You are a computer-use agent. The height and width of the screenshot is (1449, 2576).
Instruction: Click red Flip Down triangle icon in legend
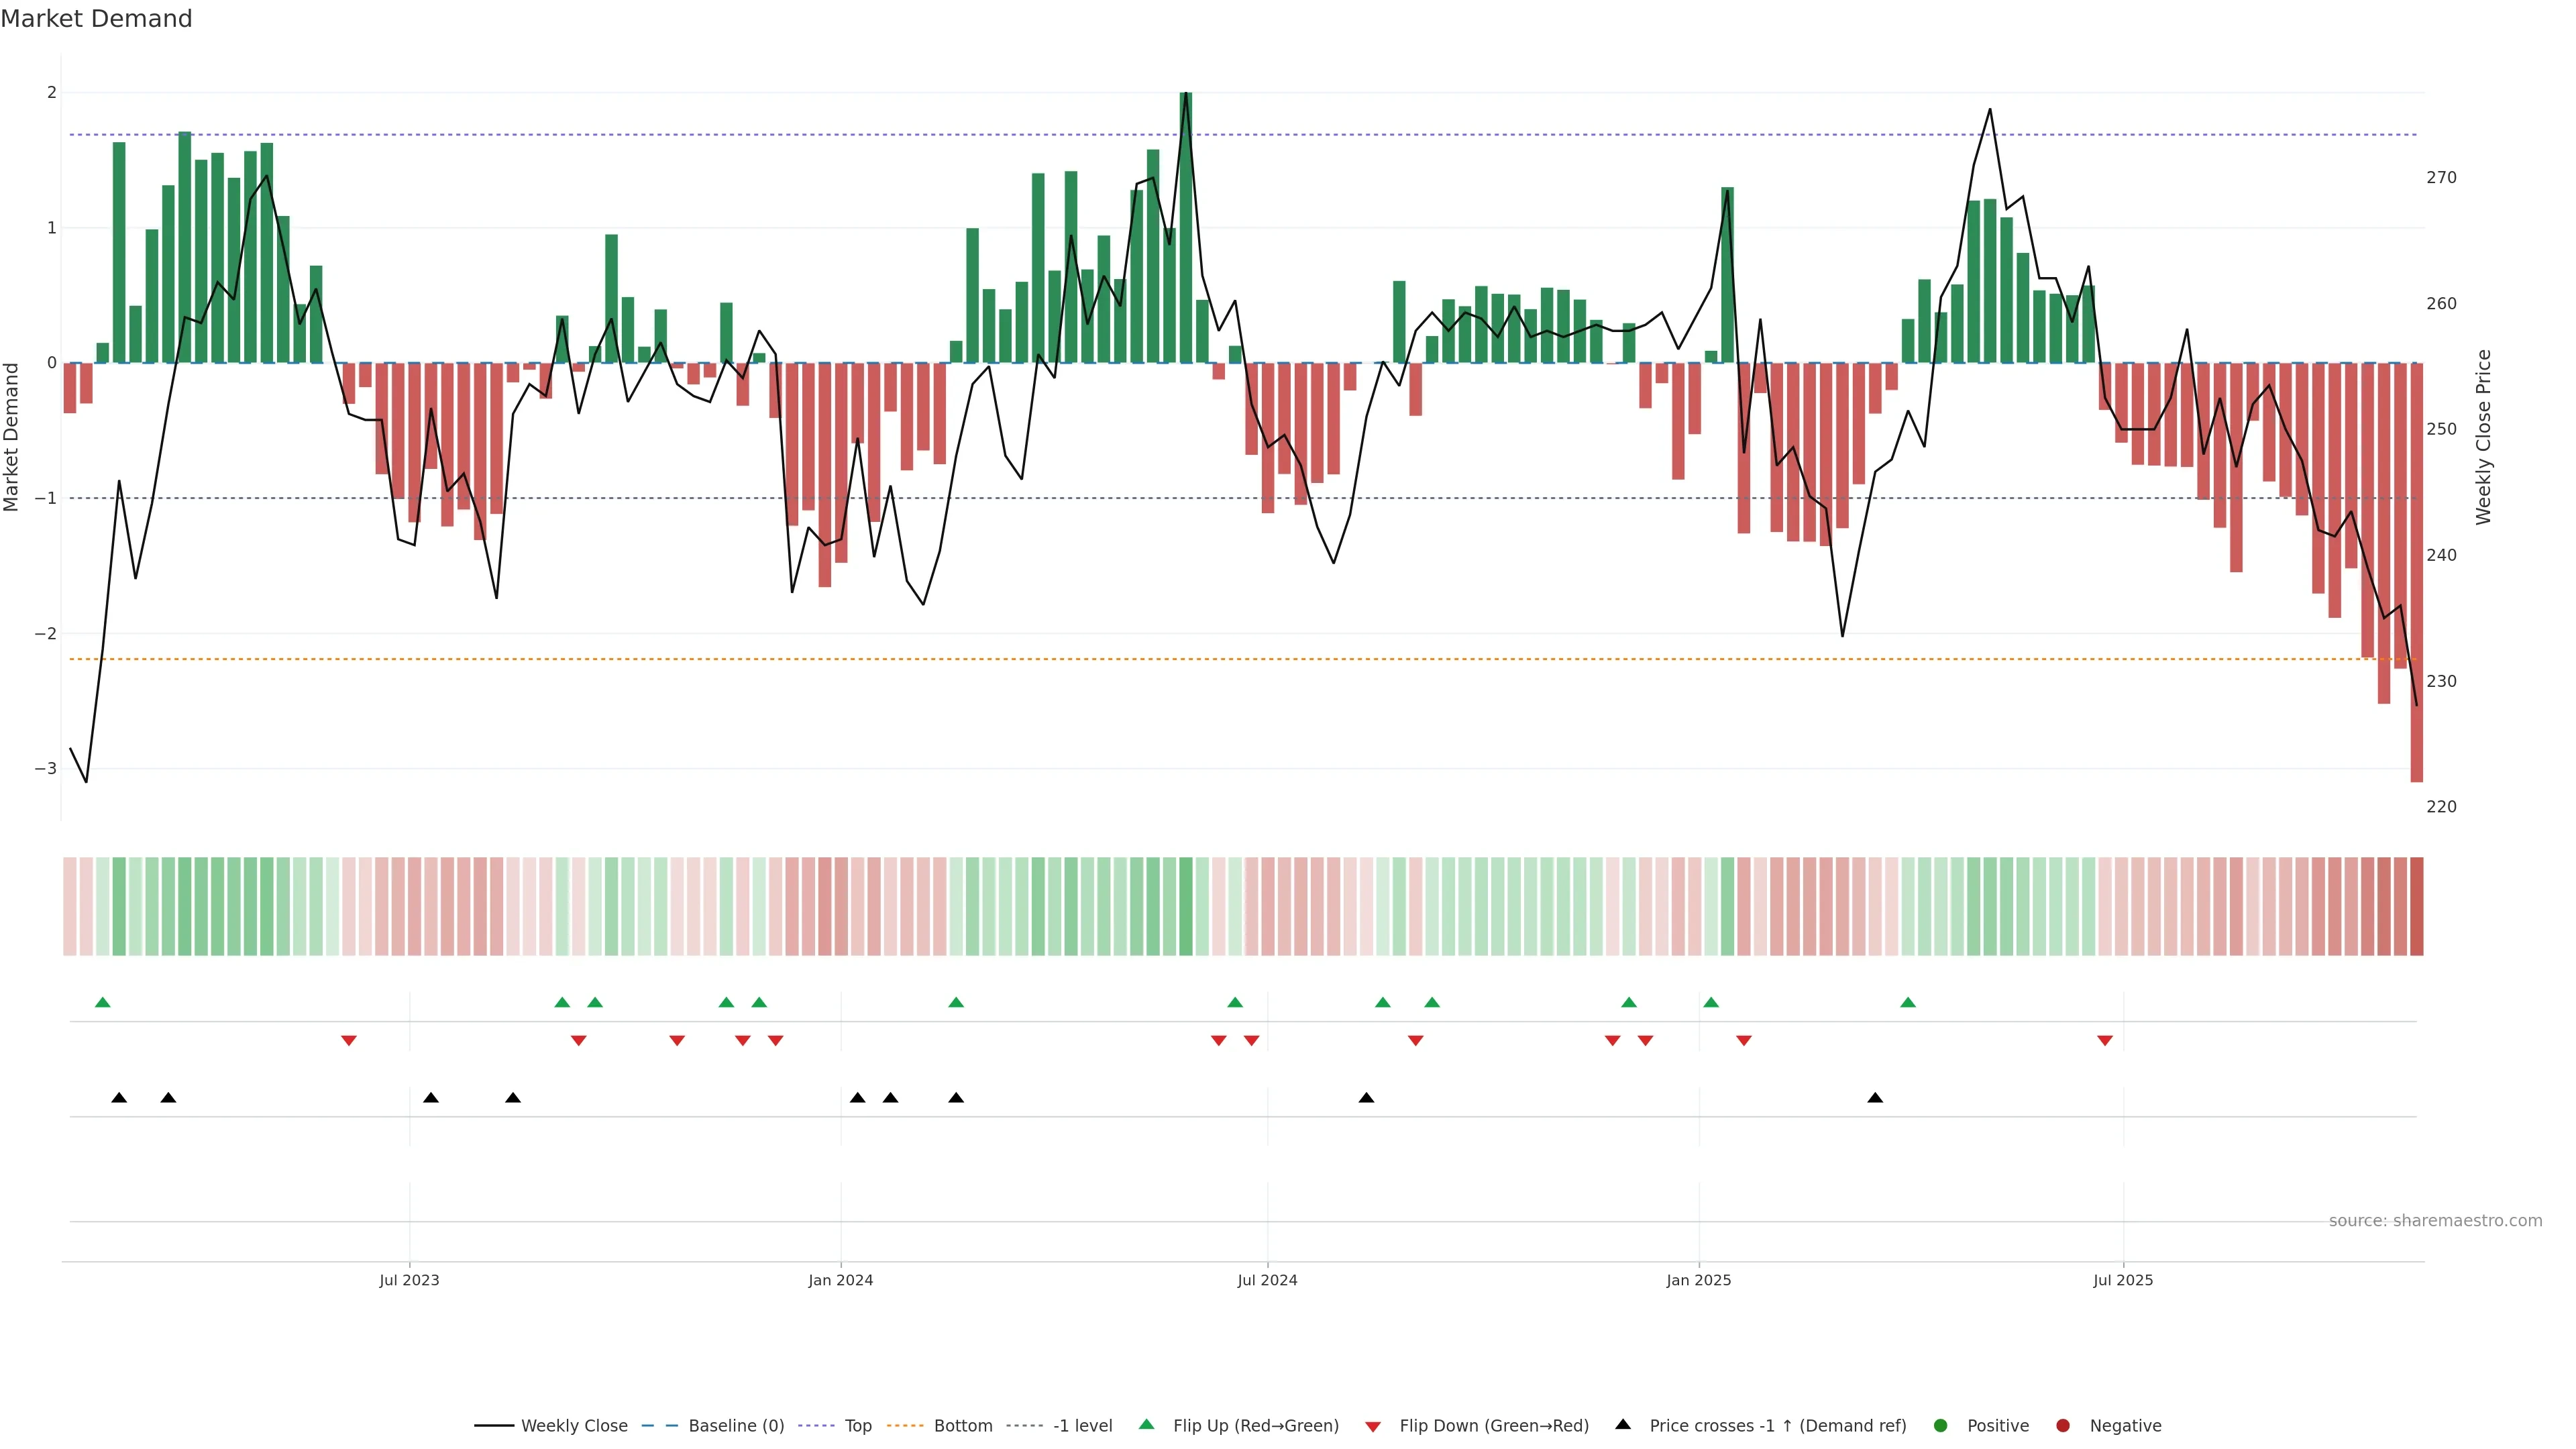(x=1373, y=1427)
